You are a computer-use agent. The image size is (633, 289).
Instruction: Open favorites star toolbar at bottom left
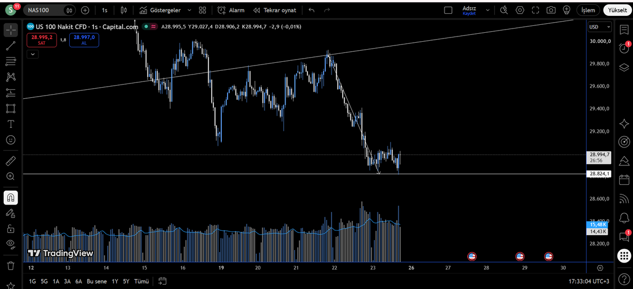(11, 285)
